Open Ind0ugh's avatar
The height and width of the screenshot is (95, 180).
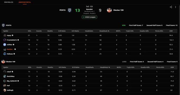click(x=4, y=90)
